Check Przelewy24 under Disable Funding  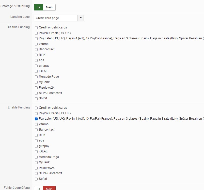pos(36,88)
